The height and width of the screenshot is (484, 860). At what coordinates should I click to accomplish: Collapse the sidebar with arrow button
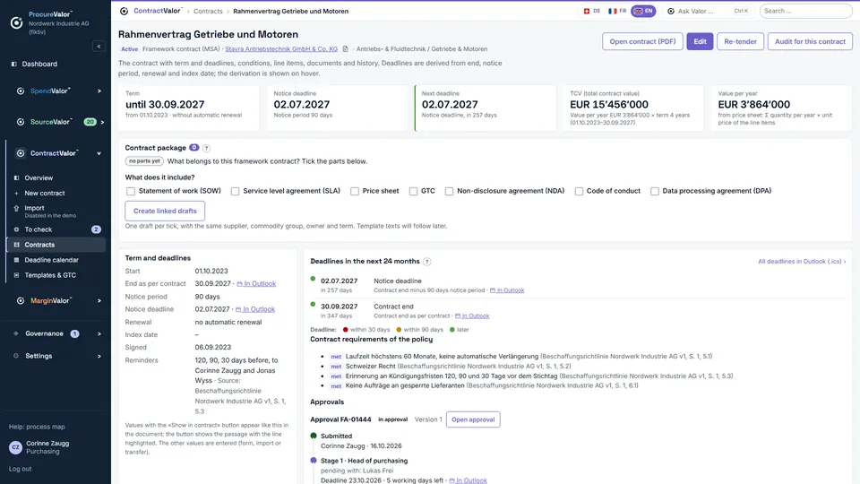(x=99, y=47)
